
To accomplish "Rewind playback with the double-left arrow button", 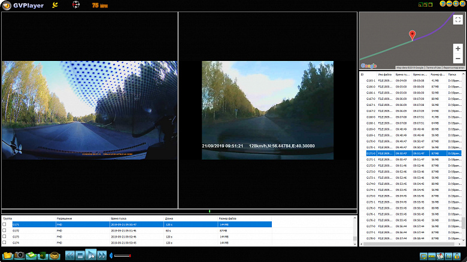I will coord(70,255).
